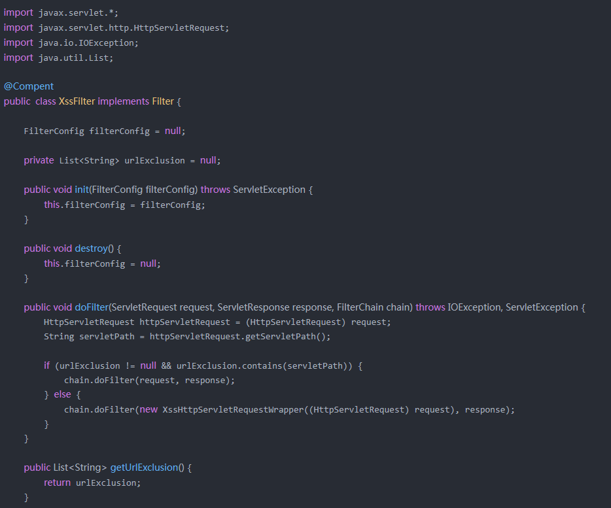Screen dimensions: 611x508
Task: Click the '@Compent' annotation text
Action: (x=29, y=86)
